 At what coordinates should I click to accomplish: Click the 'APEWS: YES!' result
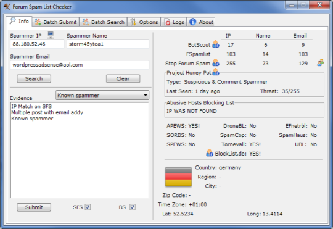pyautogui.click(x=183, y=126)
